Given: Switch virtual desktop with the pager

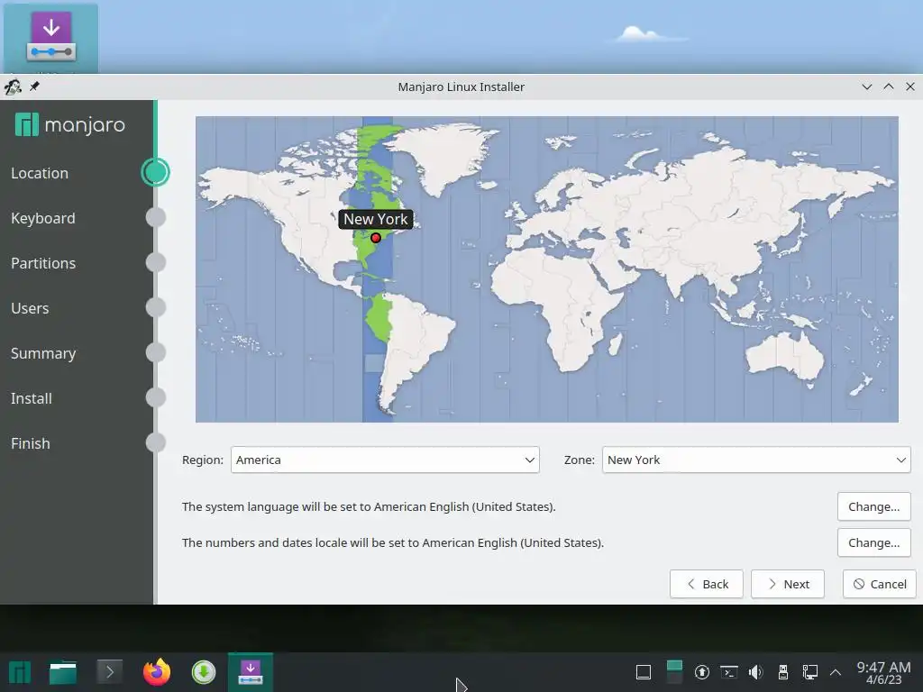Looking at the screenshot, I should click(674, 672).
